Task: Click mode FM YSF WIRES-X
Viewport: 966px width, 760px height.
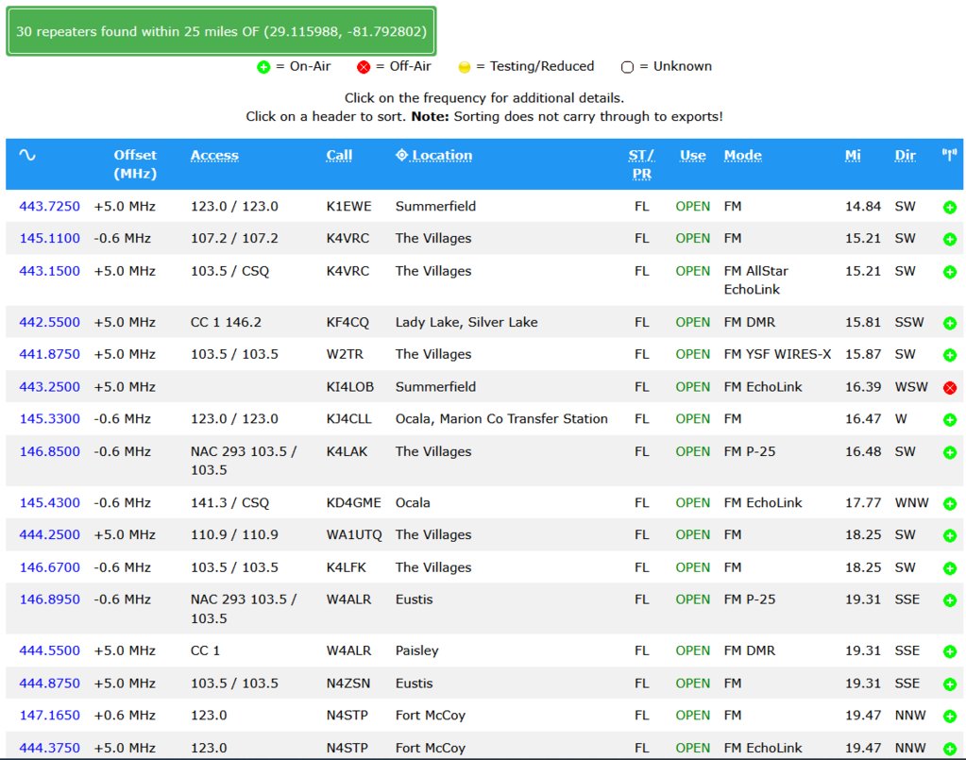Action: pyautogui.click(x=777, y=354)
